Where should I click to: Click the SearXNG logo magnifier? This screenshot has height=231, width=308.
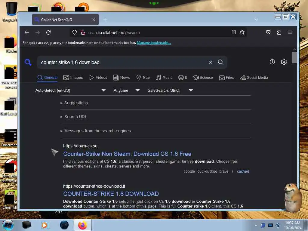28,62
